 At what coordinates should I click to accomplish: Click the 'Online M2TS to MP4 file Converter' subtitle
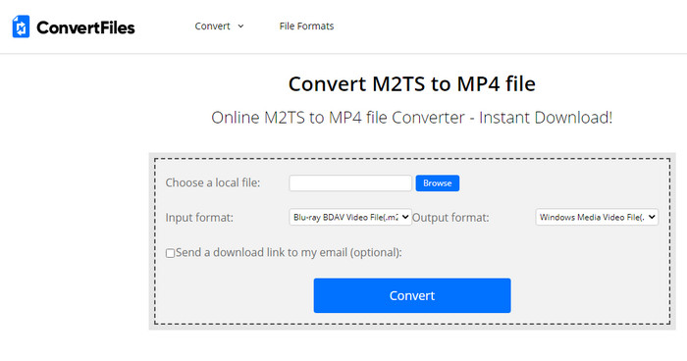[x=412, y=118]
